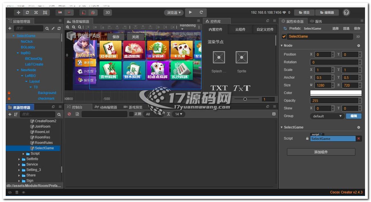
Task: Toggle collapse identical logs icon in the console
Action: point(274,114)
